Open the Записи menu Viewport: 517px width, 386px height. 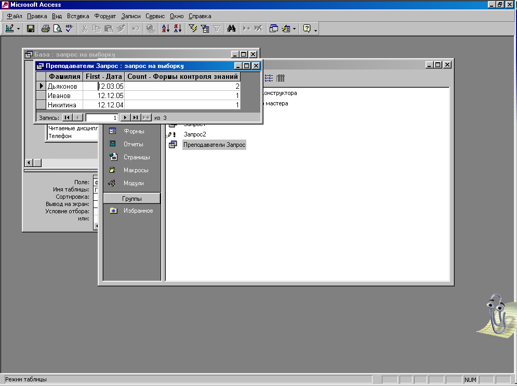tap(130, 16)
